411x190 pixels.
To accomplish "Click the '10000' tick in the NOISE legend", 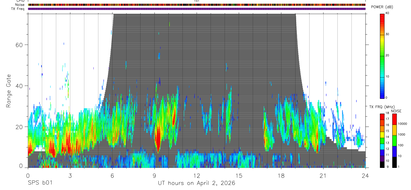I will click(402, 124).
